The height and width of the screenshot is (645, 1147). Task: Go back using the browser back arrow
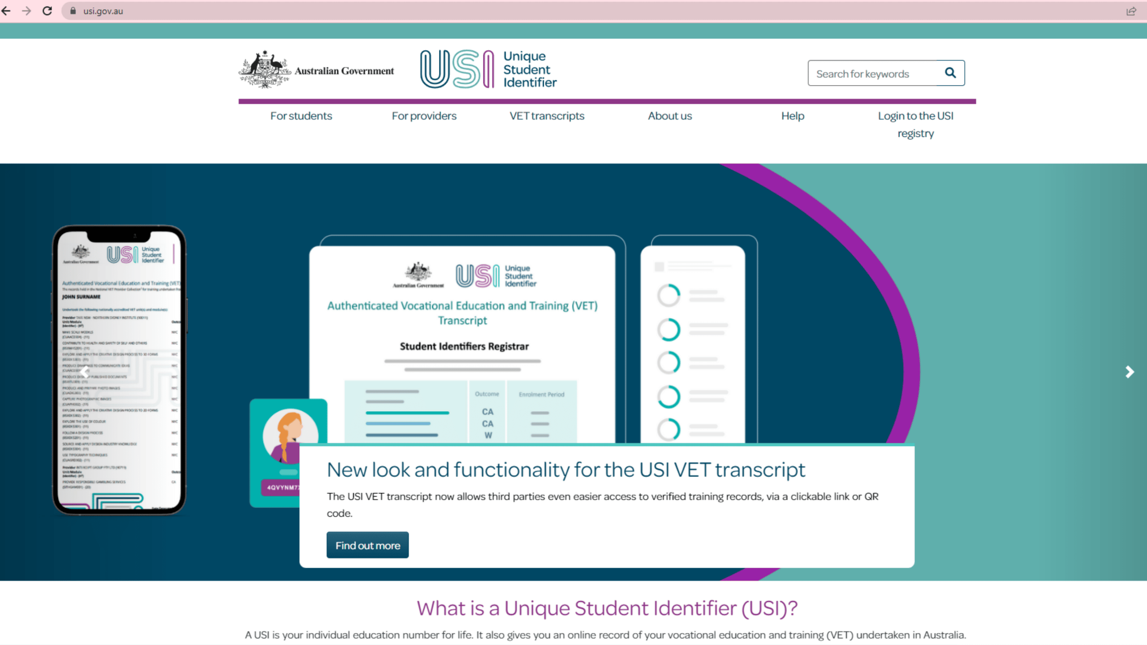tap(6, 11)
